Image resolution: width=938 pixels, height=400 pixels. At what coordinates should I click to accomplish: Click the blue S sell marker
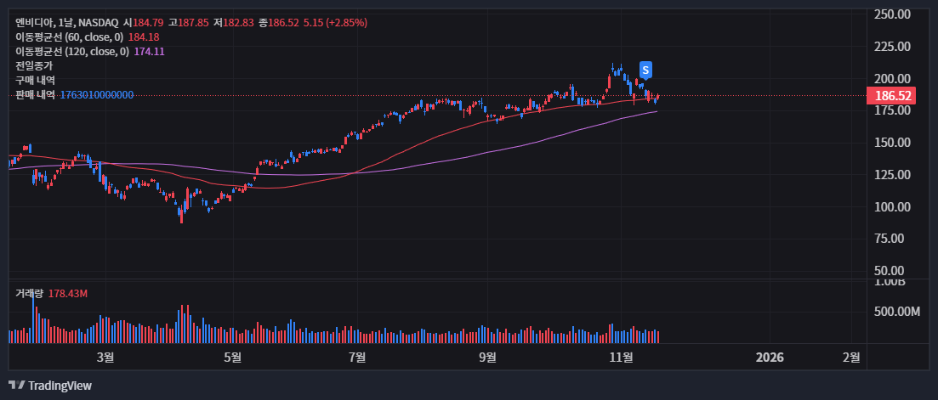point(646,70)
